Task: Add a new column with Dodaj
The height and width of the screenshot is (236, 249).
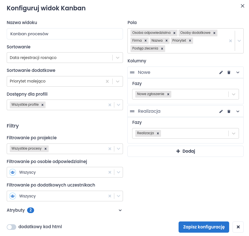Action: point(185,151)
